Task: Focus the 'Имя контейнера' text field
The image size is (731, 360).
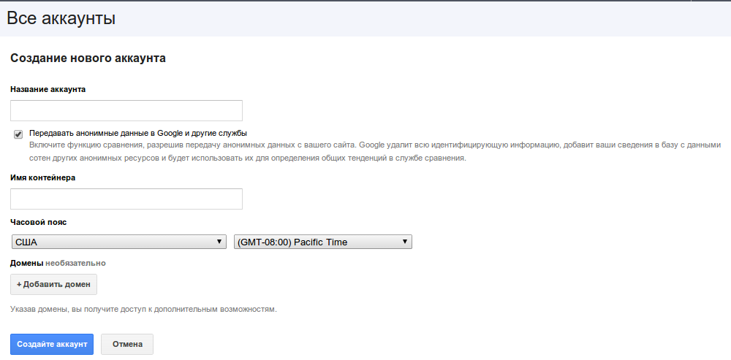Action: (x=126, y=199)
